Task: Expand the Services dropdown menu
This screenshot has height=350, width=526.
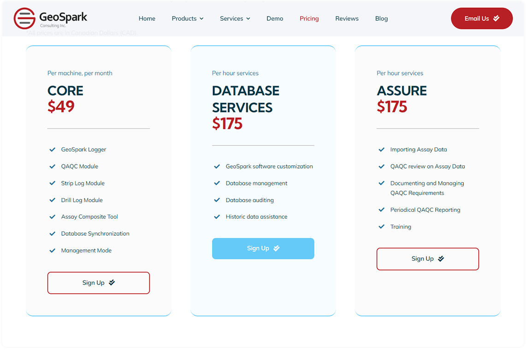Action: click(x=235, y=18)
